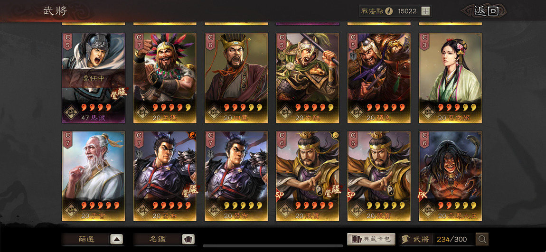The height and width of the screenshot is (252, 546).
Task: Open the 典藏卡包 card pack button
Action: tap(371, 239)
